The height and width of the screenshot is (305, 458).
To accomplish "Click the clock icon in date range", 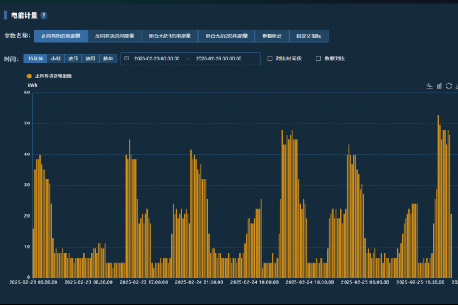I will click(127, 59).
